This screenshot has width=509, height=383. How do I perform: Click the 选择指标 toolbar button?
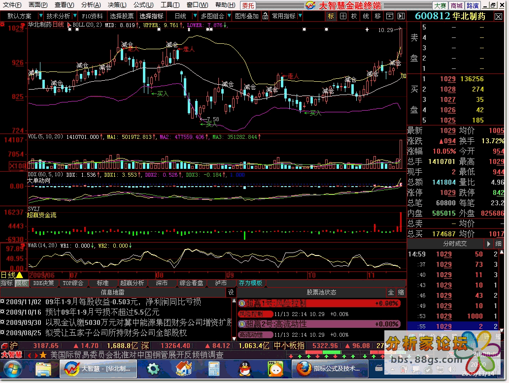(x=152, y=16)
